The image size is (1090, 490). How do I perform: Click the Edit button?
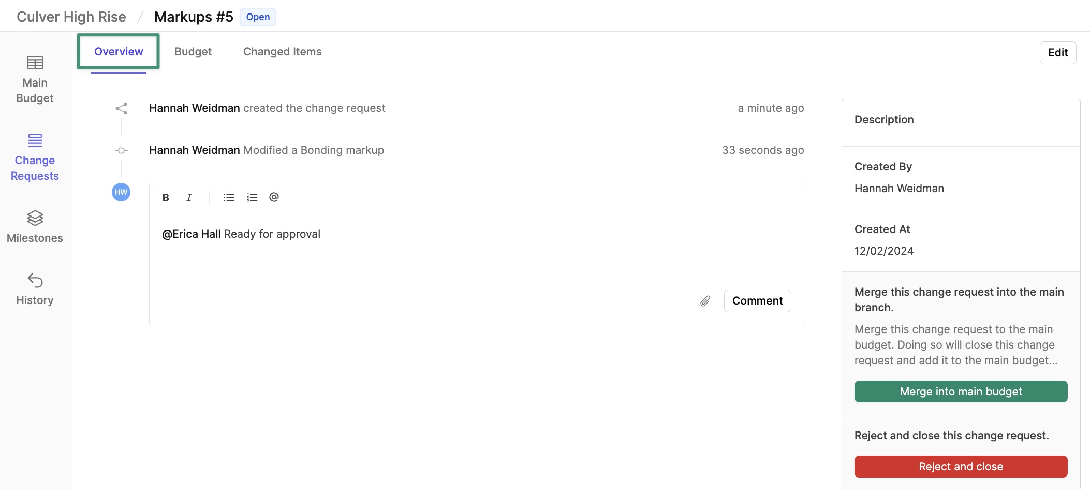pos(1058,53)
